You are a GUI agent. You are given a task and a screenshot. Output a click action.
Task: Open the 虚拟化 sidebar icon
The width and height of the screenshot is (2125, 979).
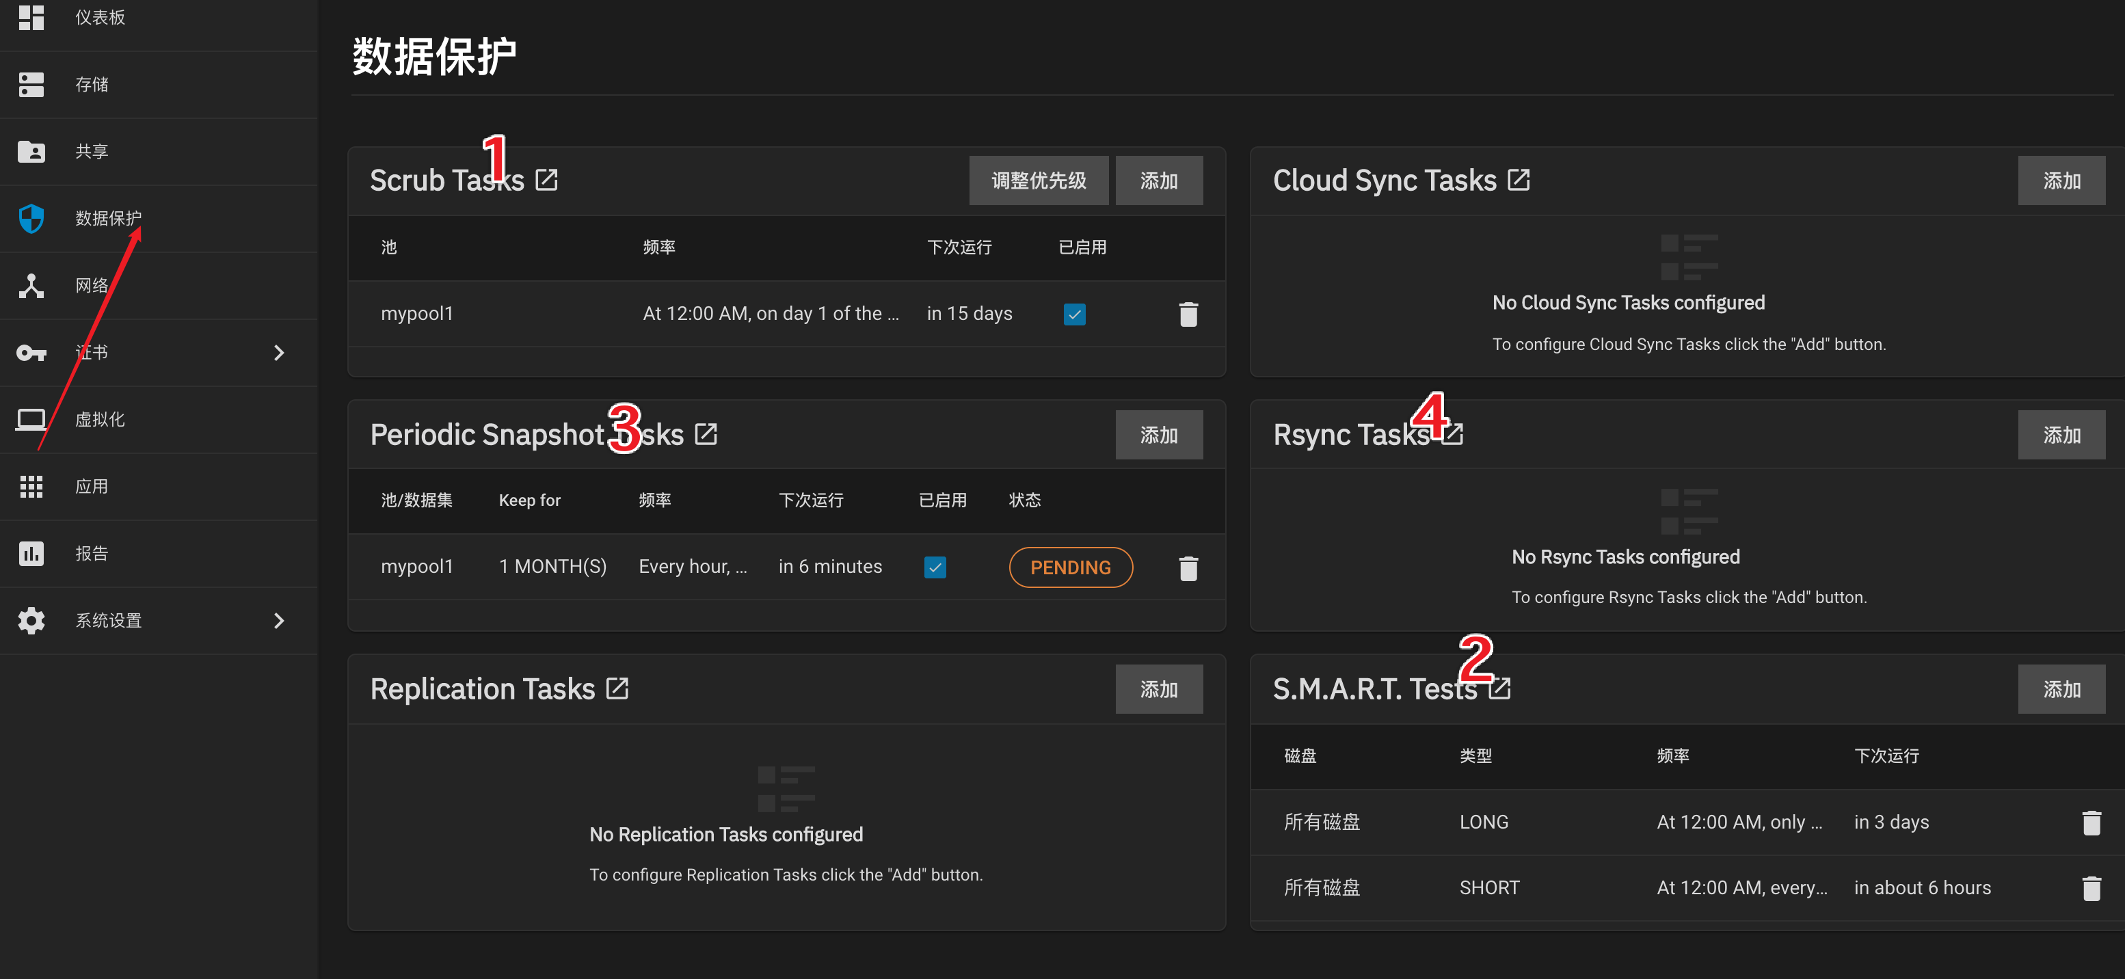[31, 419]
